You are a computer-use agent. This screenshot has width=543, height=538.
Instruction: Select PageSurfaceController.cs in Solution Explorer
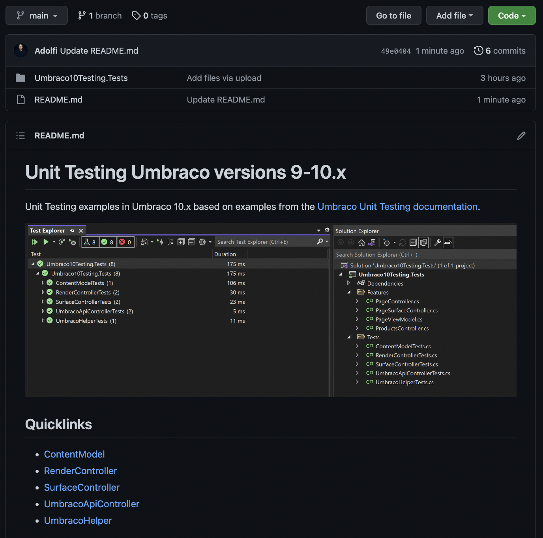(406, 310)
